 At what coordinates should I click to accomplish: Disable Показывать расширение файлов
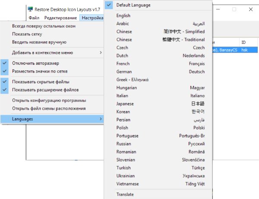(45, 90)
